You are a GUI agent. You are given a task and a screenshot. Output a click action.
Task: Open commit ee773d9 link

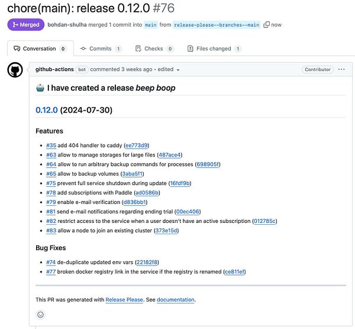(x=137, y=145)
